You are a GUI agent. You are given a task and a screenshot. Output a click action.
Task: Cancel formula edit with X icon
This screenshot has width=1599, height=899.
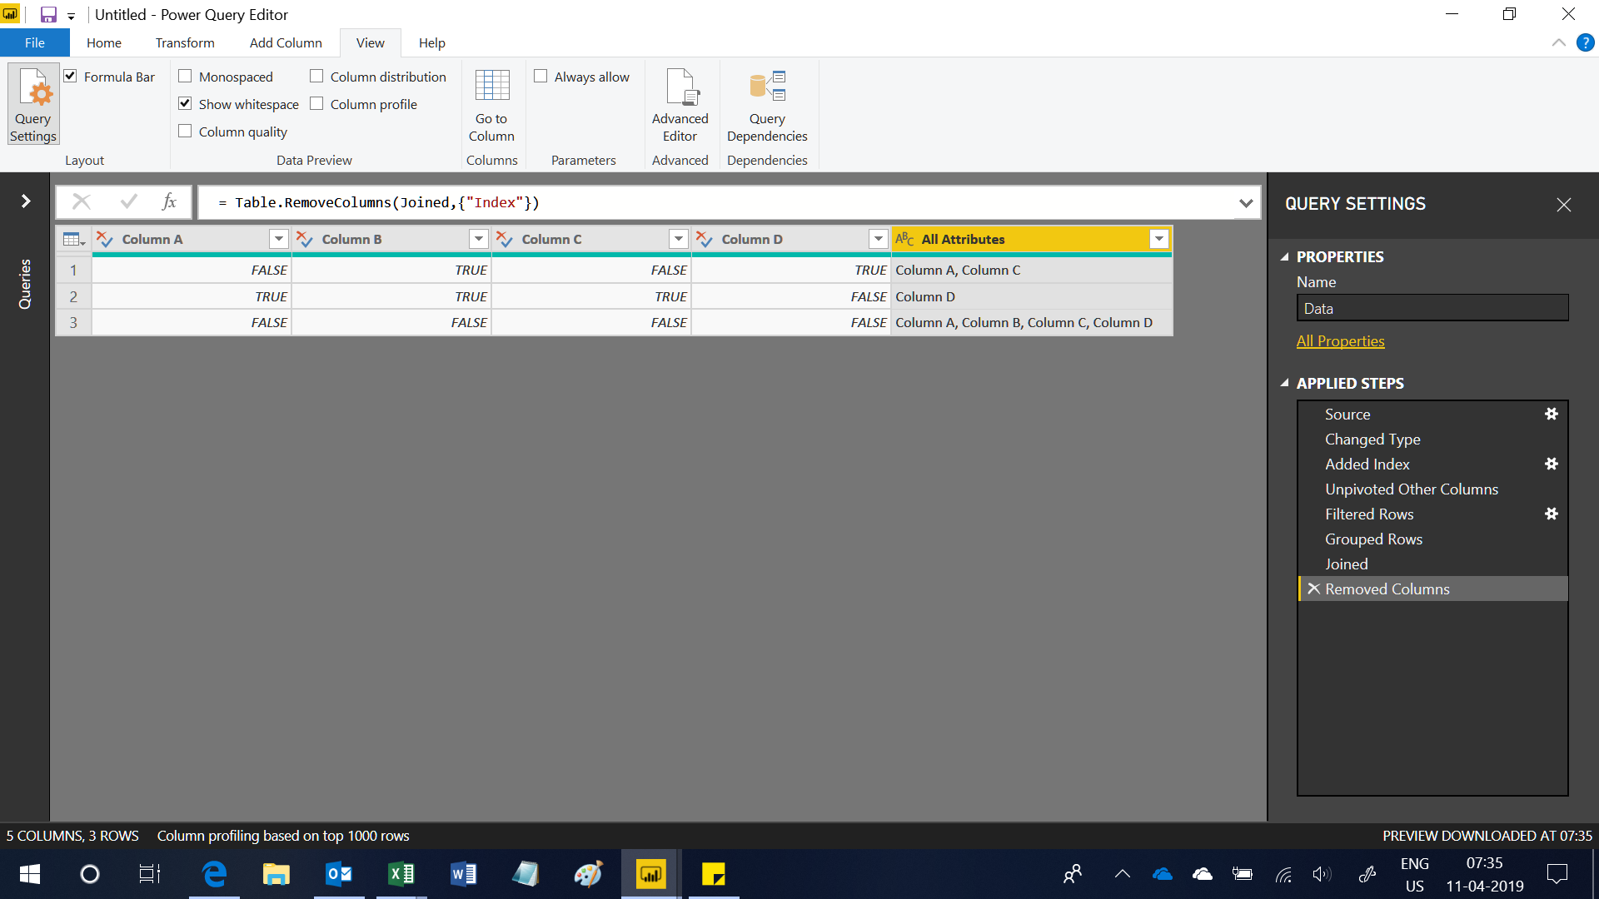81,201
